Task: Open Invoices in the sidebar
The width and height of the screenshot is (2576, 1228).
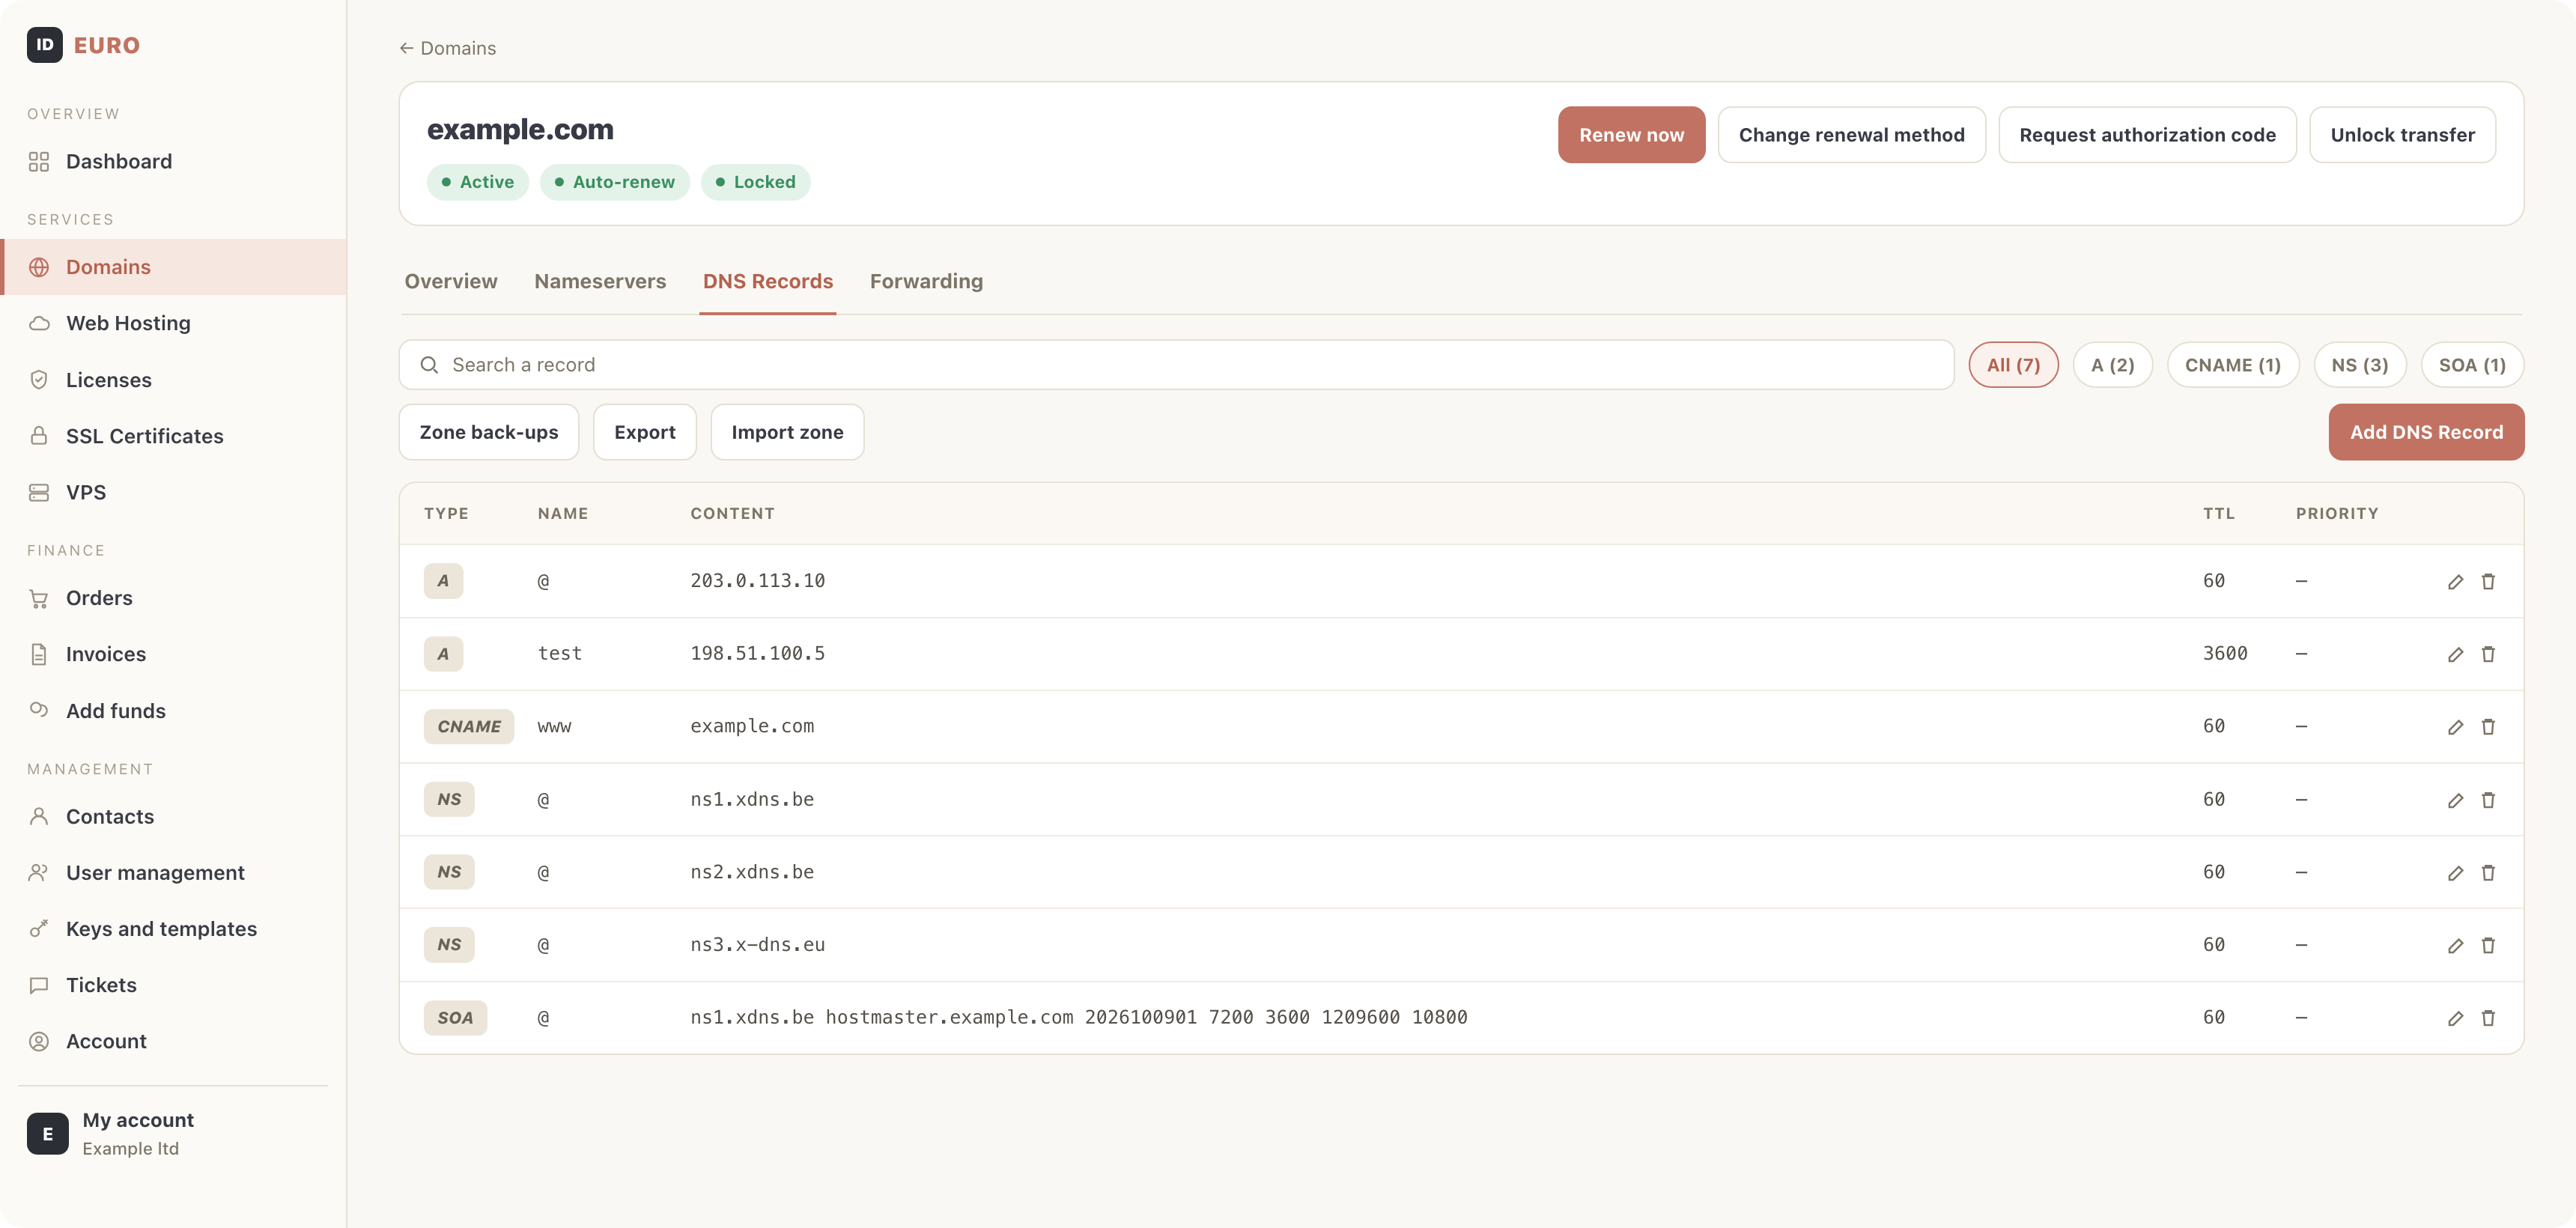Action: [x=173, y=654]
